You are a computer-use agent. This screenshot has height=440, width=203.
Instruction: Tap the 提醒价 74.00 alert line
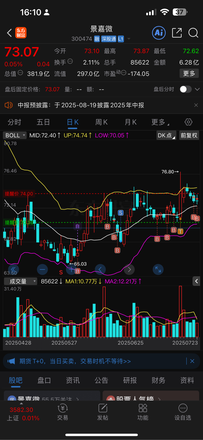[x=19, y=194]
